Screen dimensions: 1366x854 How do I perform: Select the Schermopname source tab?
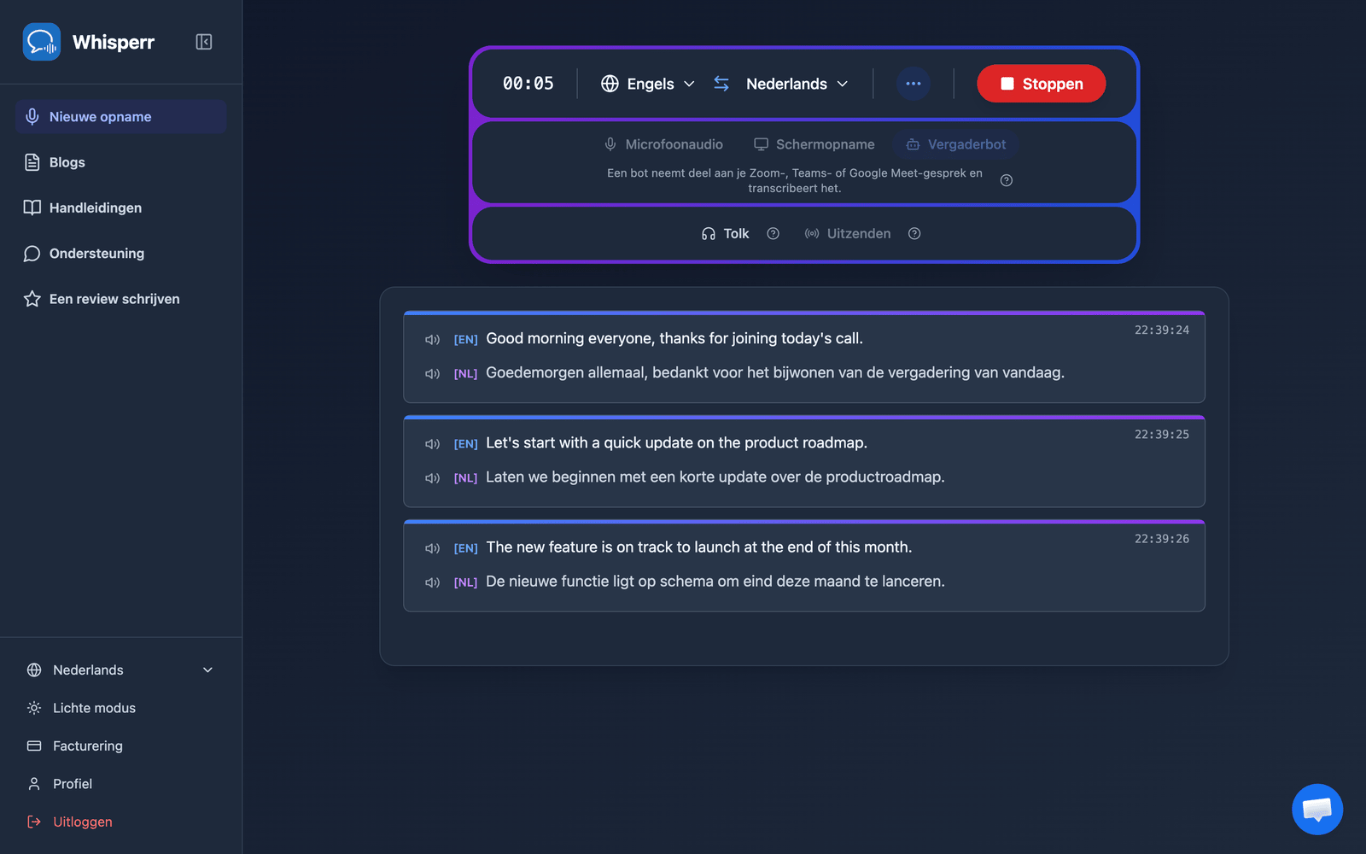point(814,144)
